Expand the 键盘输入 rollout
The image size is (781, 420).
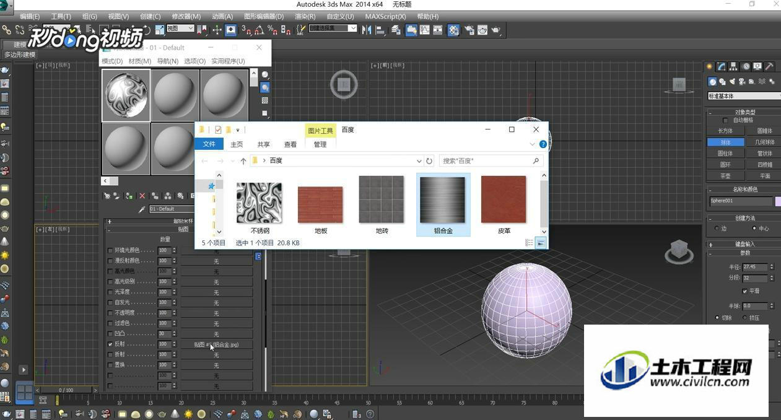pyautogui.click(x=744, y=244)
